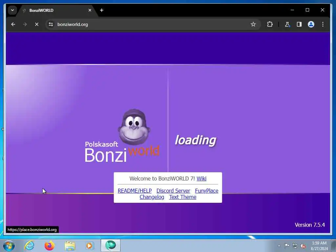This screenshot has height=252, width=336.
Task: Launch Internet Explorer from taskbar
Action: click(x=29, y=245)
